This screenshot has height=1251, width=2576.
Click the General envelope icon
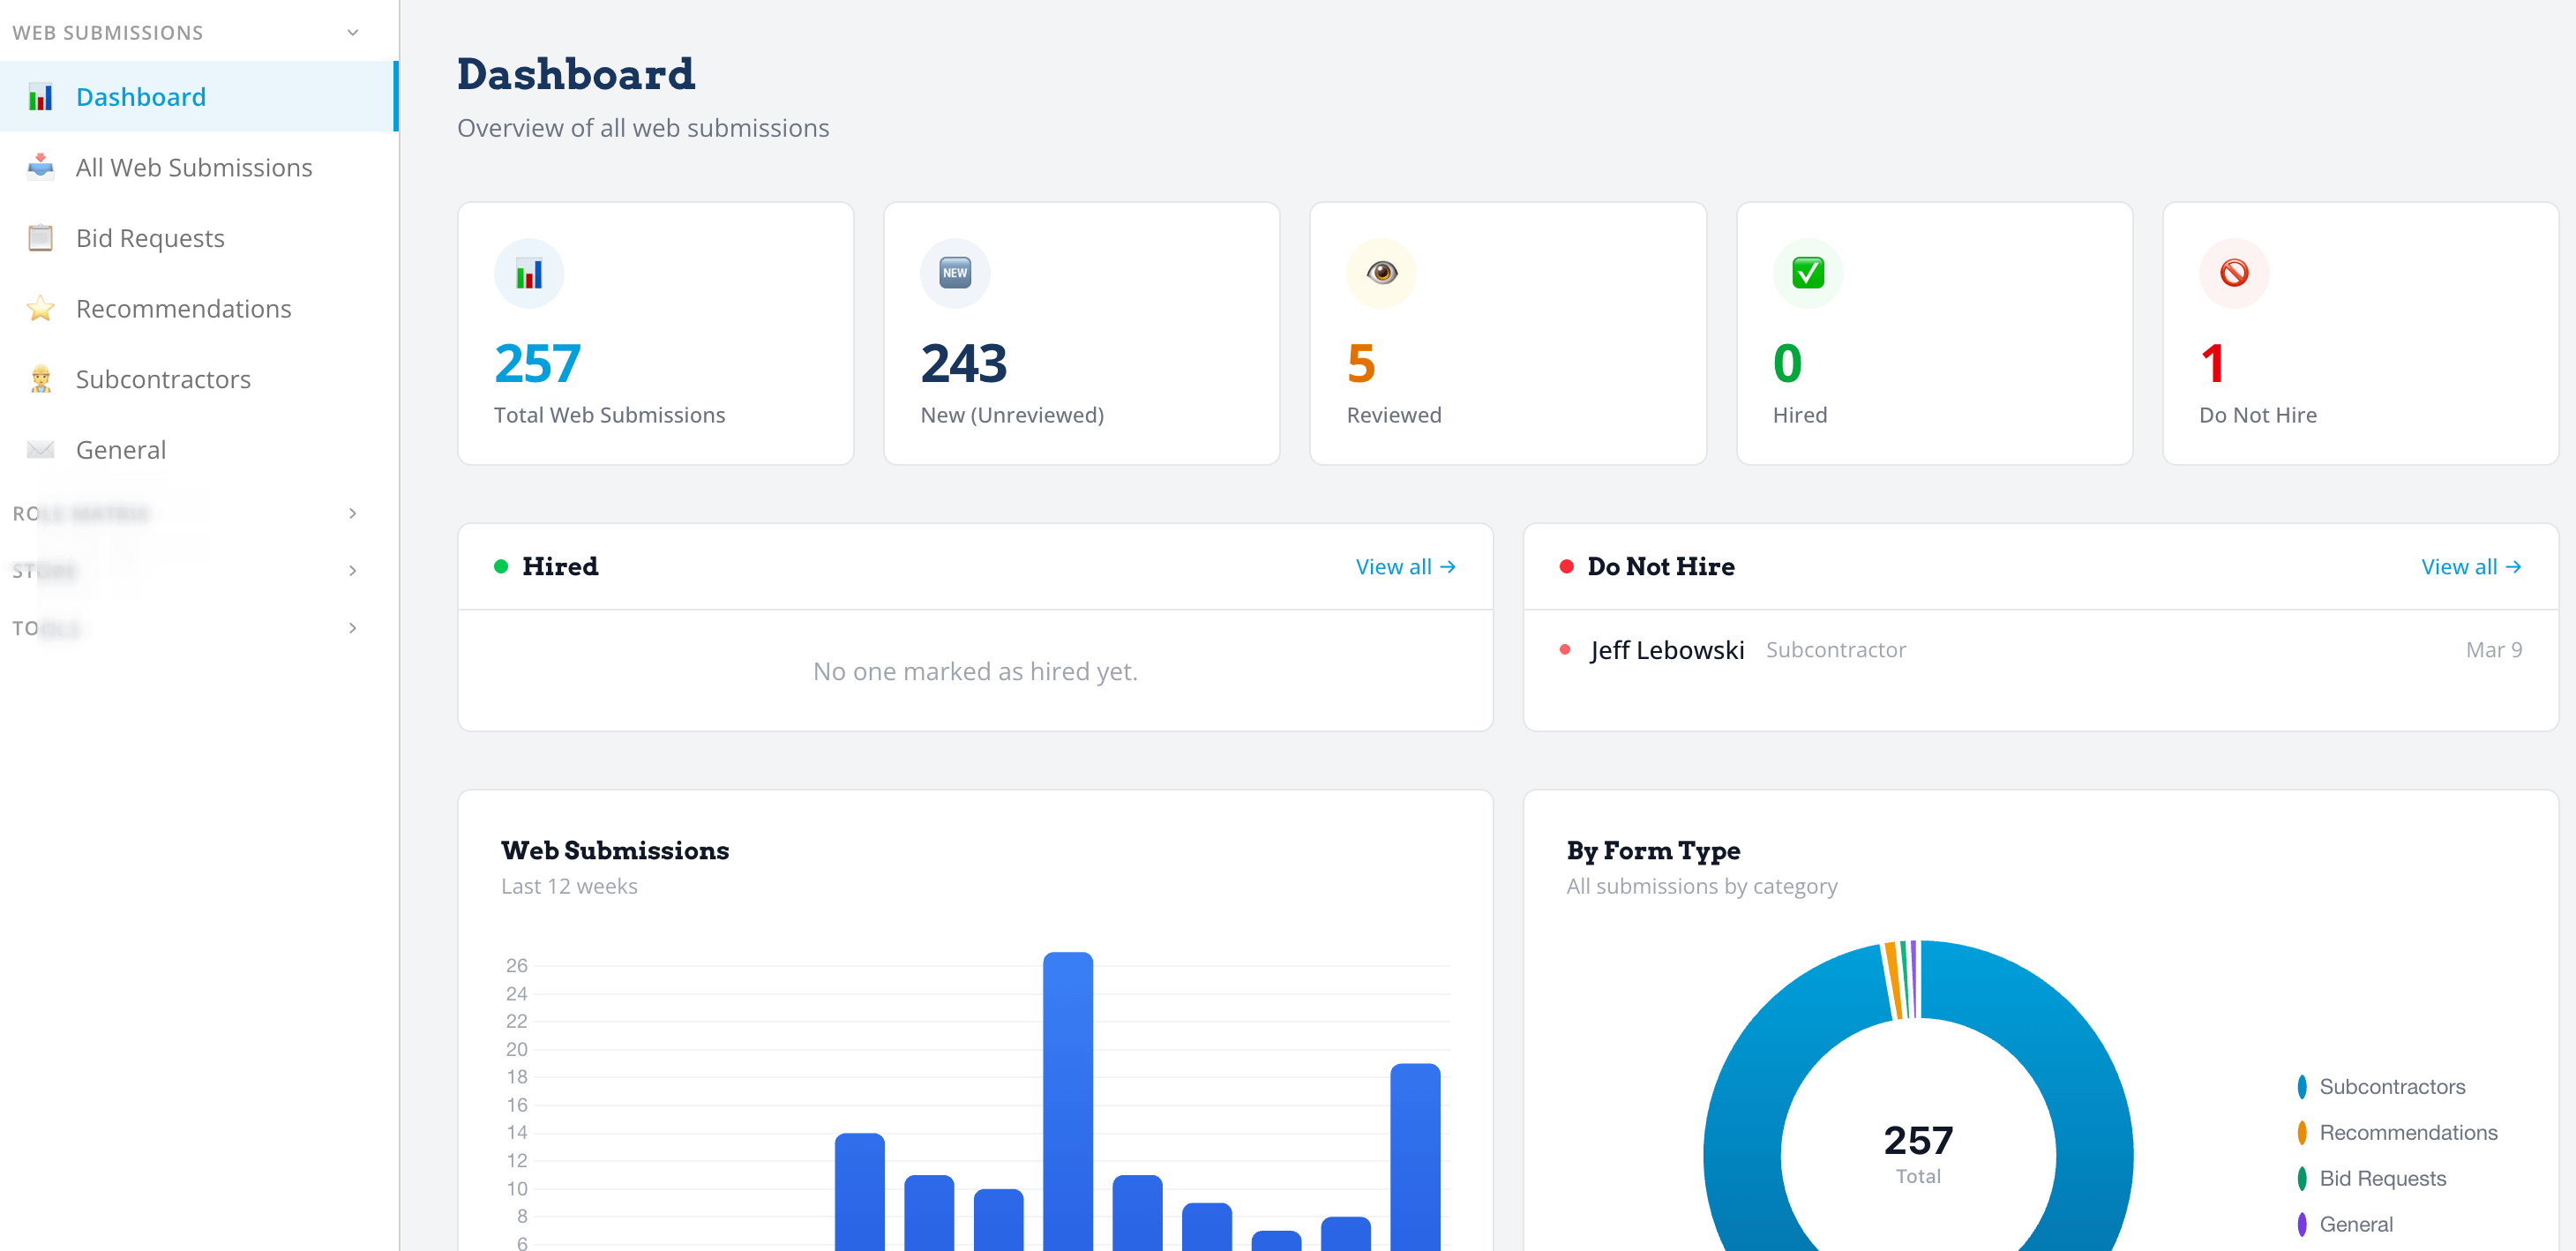(40, 449)
